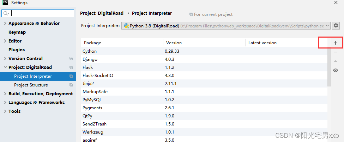Viewport: 344px width, 142px height.
Task: Sort by the Latest version column header
Action: tap(286, 43)
